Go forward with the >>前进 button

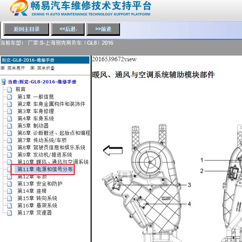[103, 29]
